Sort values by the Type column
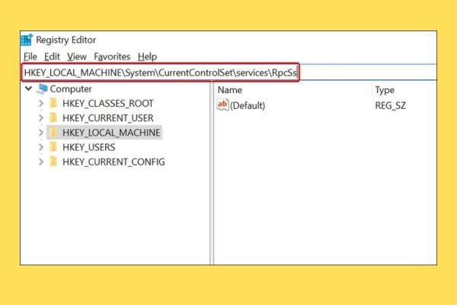This screenshot has height=305, width=457. click(385, 90)
